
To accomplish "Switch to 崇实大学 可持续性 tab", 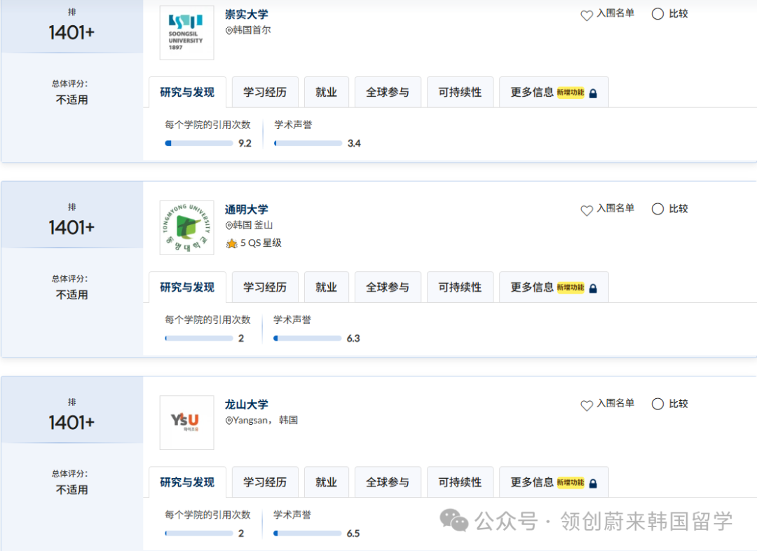I will point(460,93).
